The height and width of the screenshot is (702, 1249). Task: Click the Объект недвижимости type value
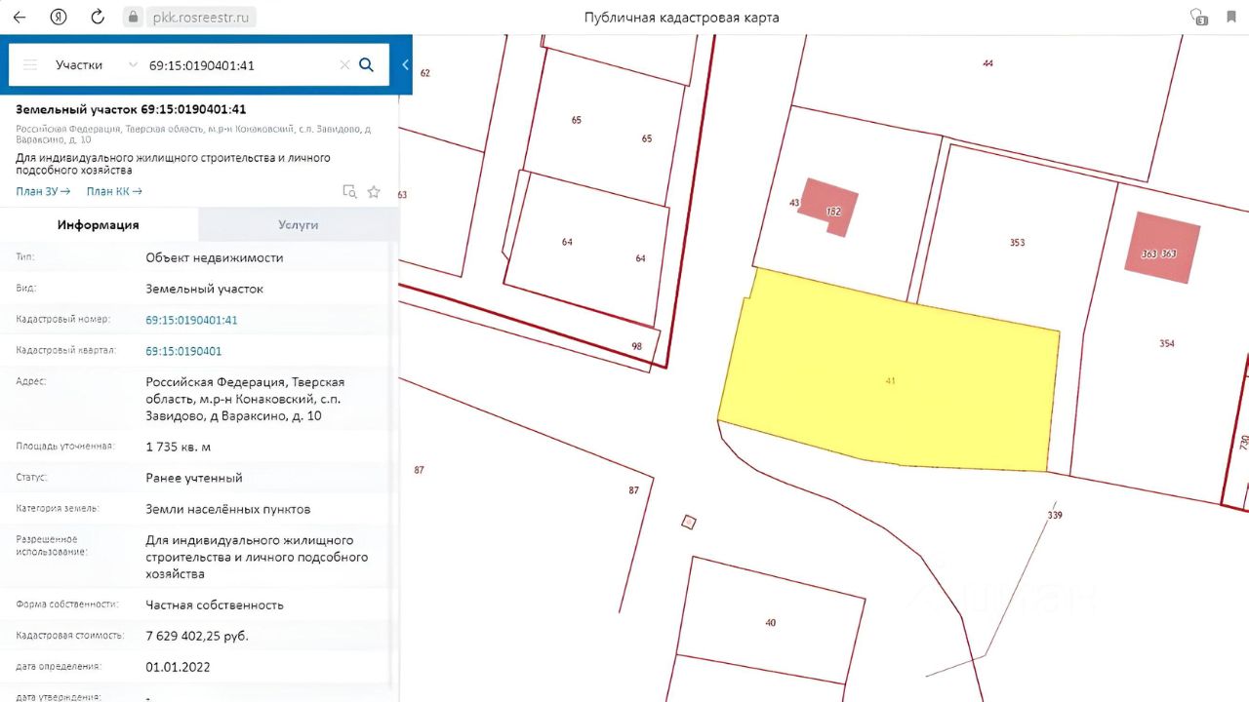(x=215, y=257)
